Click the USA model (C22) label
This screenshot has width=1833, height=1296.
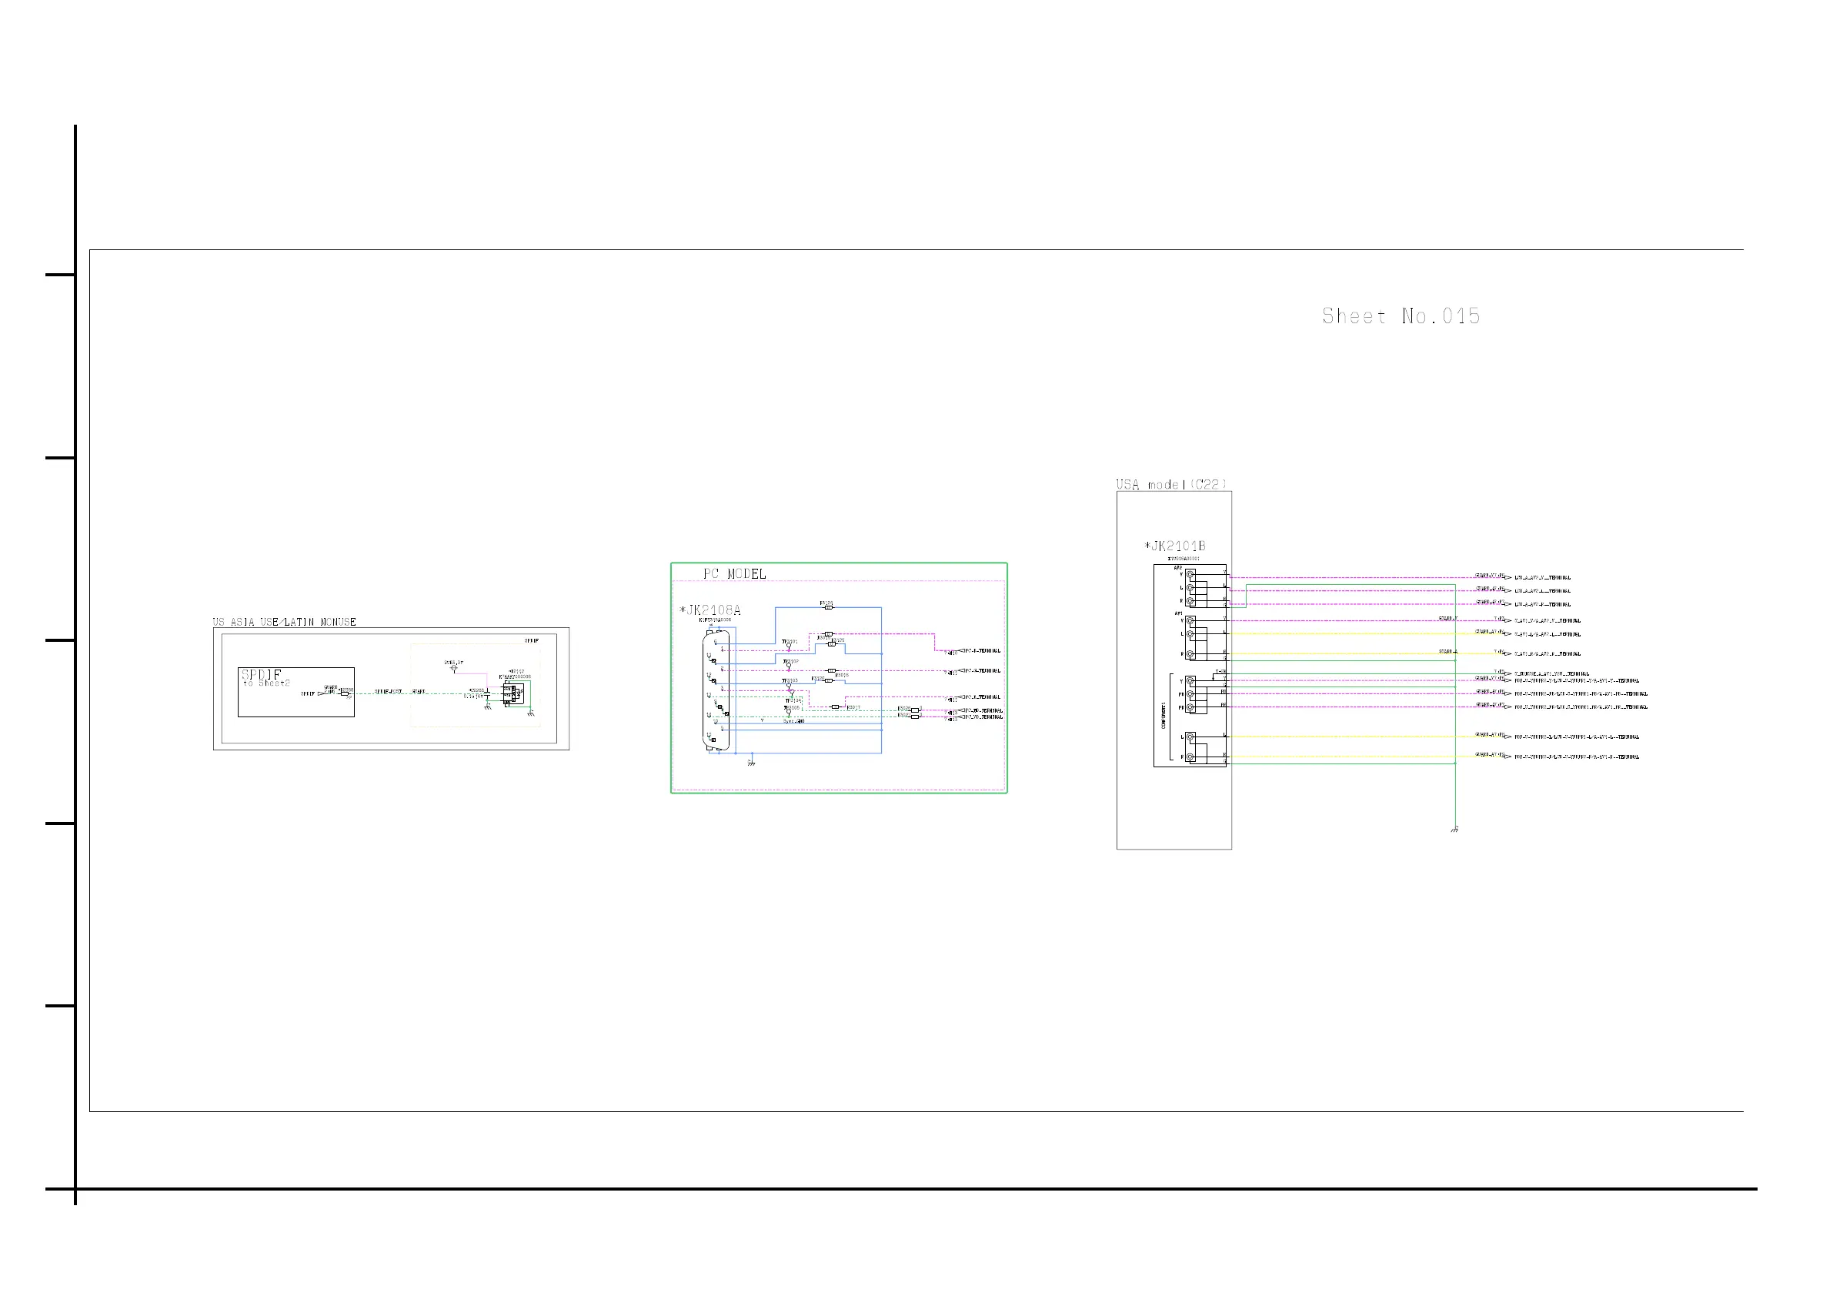coord(1171,484)
